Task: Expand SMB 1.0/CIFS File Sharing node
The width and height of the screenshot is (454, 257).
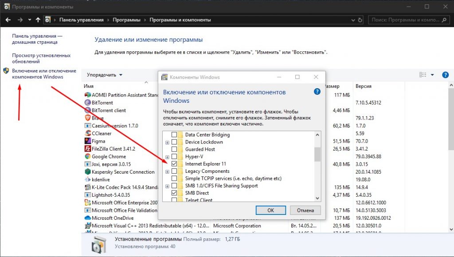Action: click(x=167, y=186)
